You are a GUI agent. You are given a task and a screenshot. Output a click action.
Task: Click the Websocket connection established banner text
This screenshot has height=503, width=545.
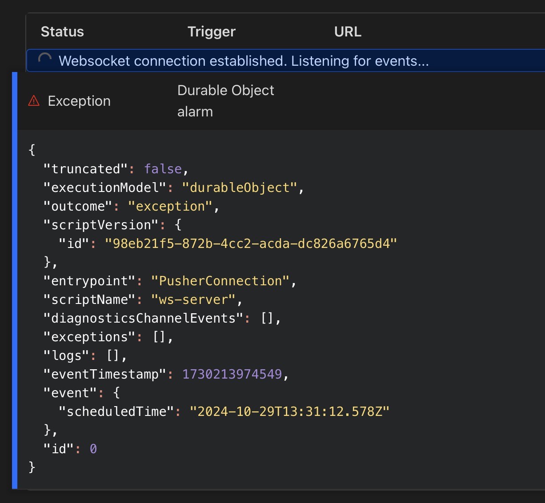(x=244, y=60)
